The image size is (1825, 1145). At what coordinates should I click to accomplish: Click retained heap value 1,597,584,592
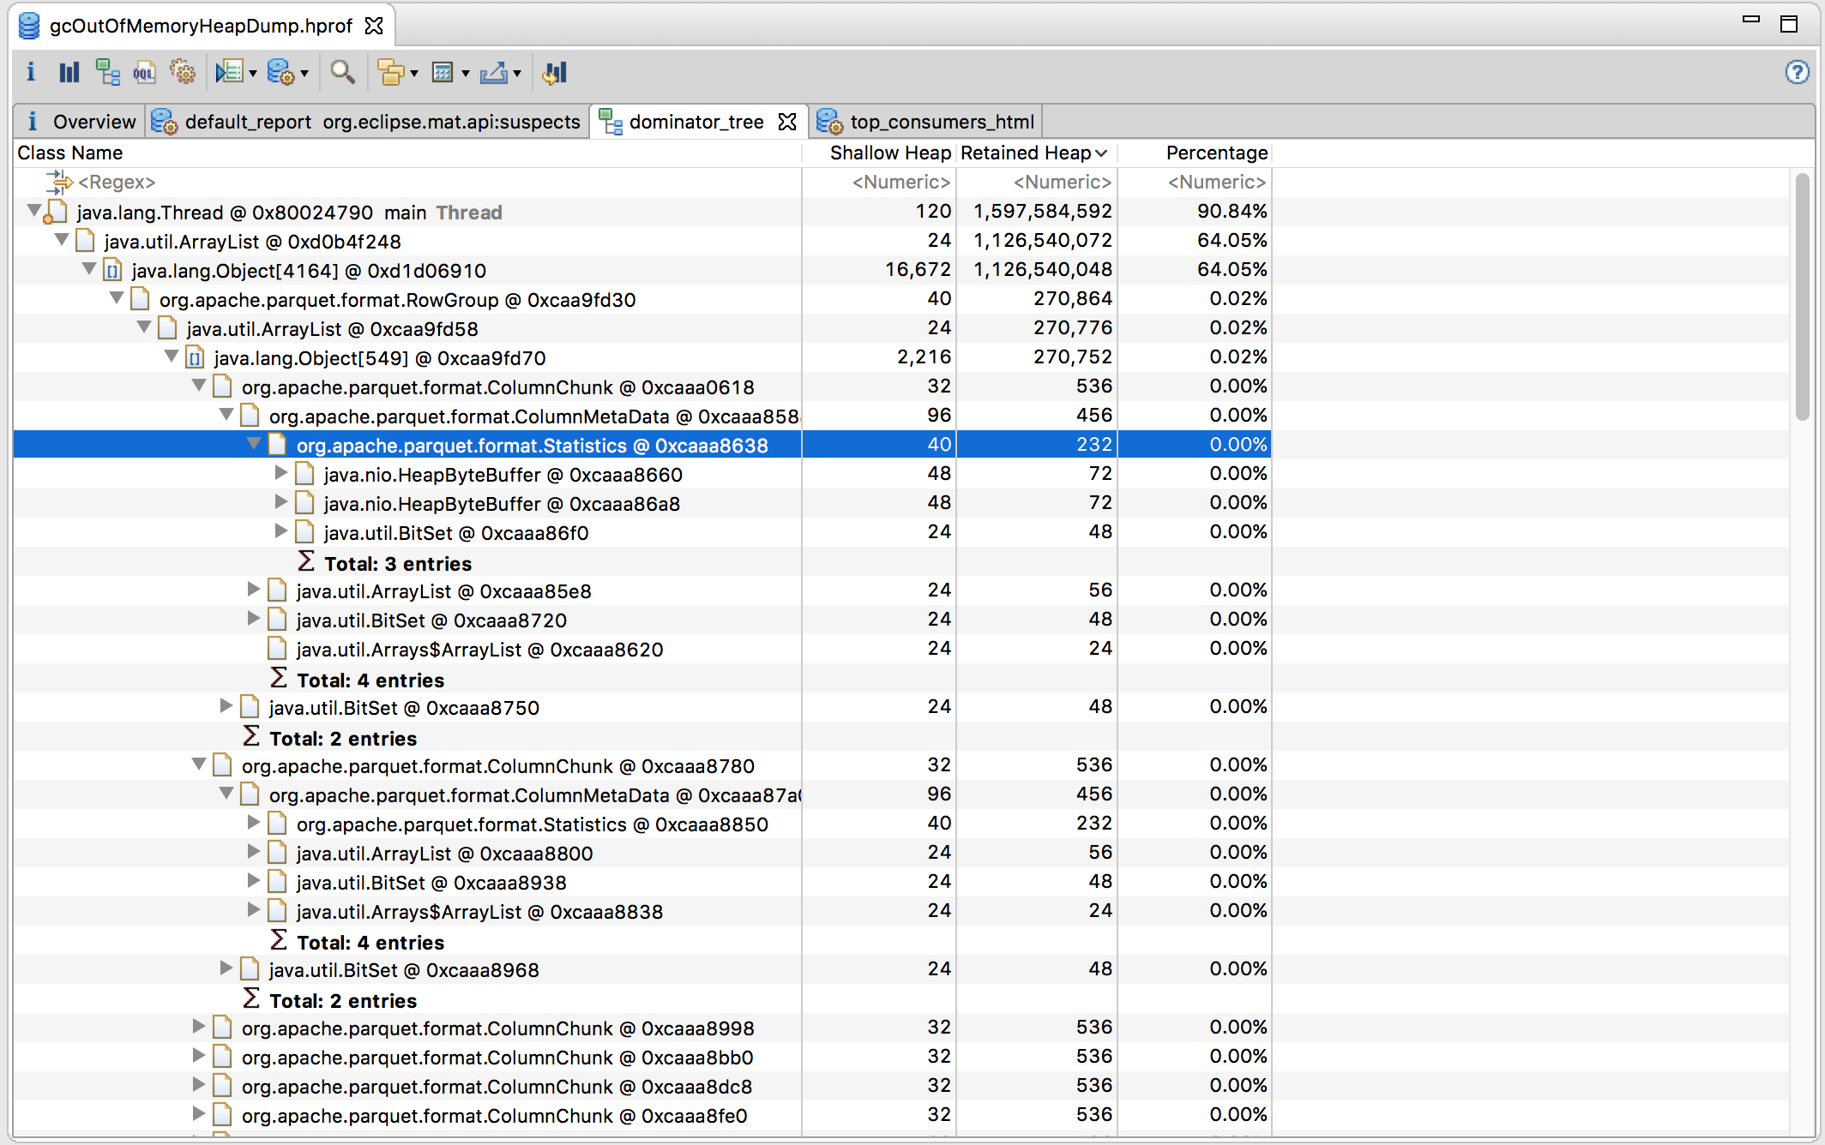click(x=1042, y=211)
